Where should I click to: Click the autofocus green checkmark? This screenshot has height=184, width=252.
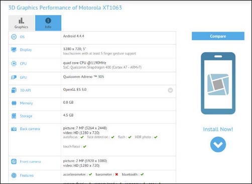pyautogui.click(x=82, y=137)
